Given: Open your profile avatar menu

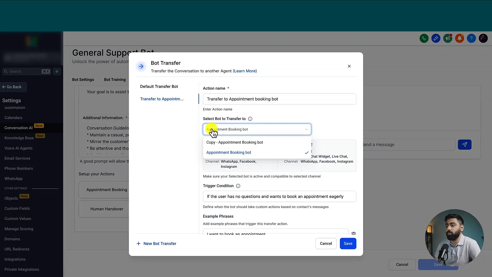Looking at the screenshot, I should click(x=483, y=38).
